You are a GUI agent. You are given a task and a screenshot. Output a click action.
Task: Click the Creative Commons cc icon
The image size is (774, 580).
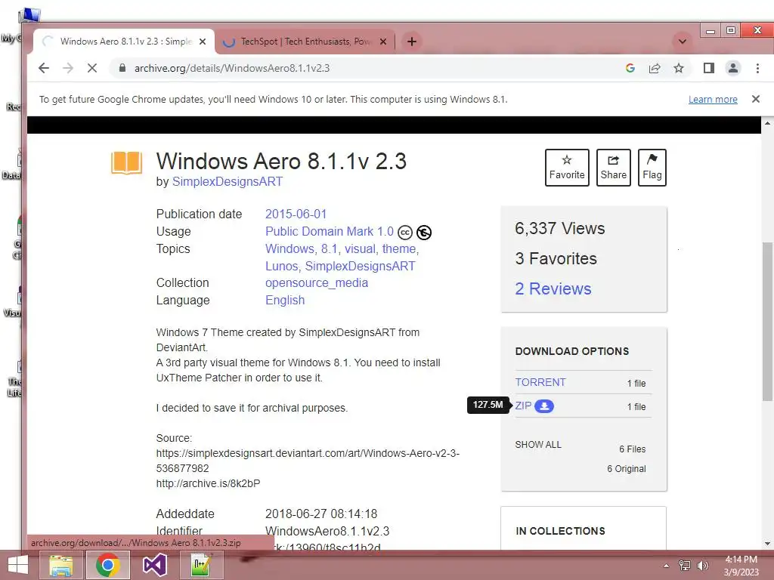(x=405, y=233)
